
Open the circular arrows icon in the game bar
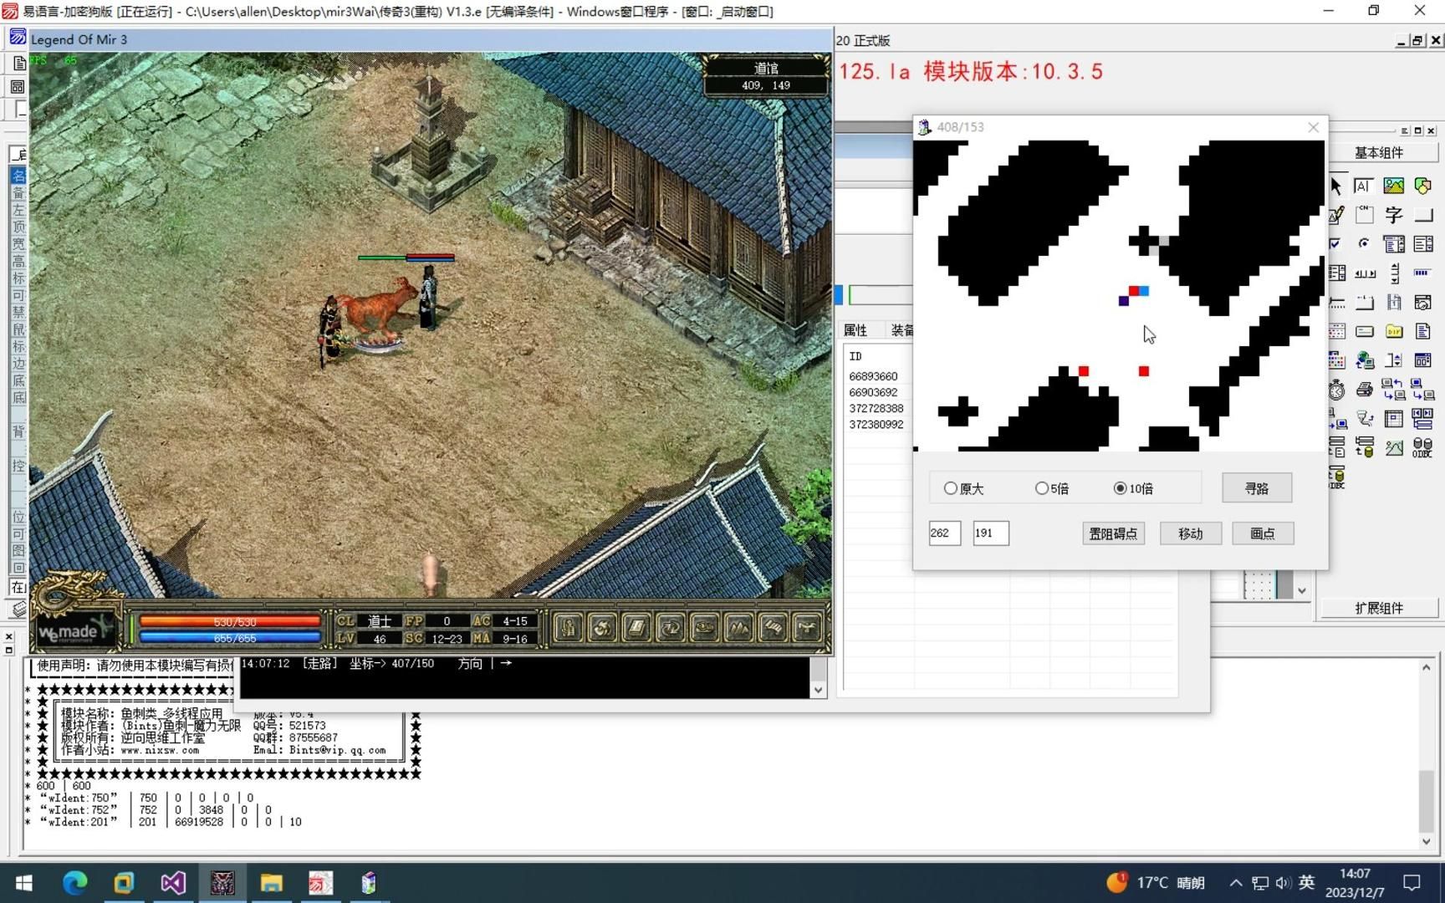[671, 628]
